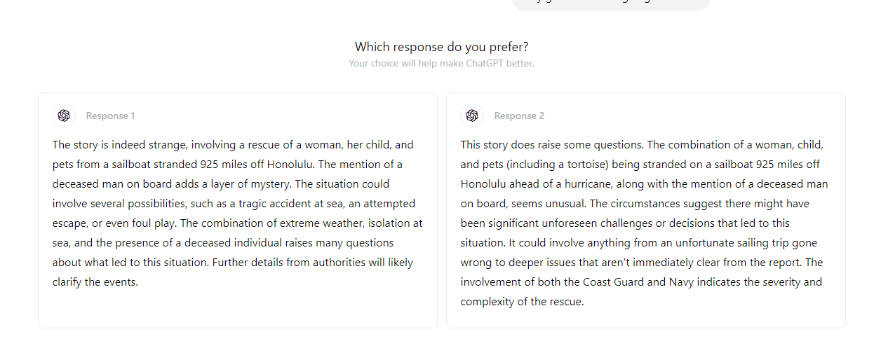Click the ChatGPT logo beside Response 2
The image size is (881, 362).
click(x=472, y=116)
